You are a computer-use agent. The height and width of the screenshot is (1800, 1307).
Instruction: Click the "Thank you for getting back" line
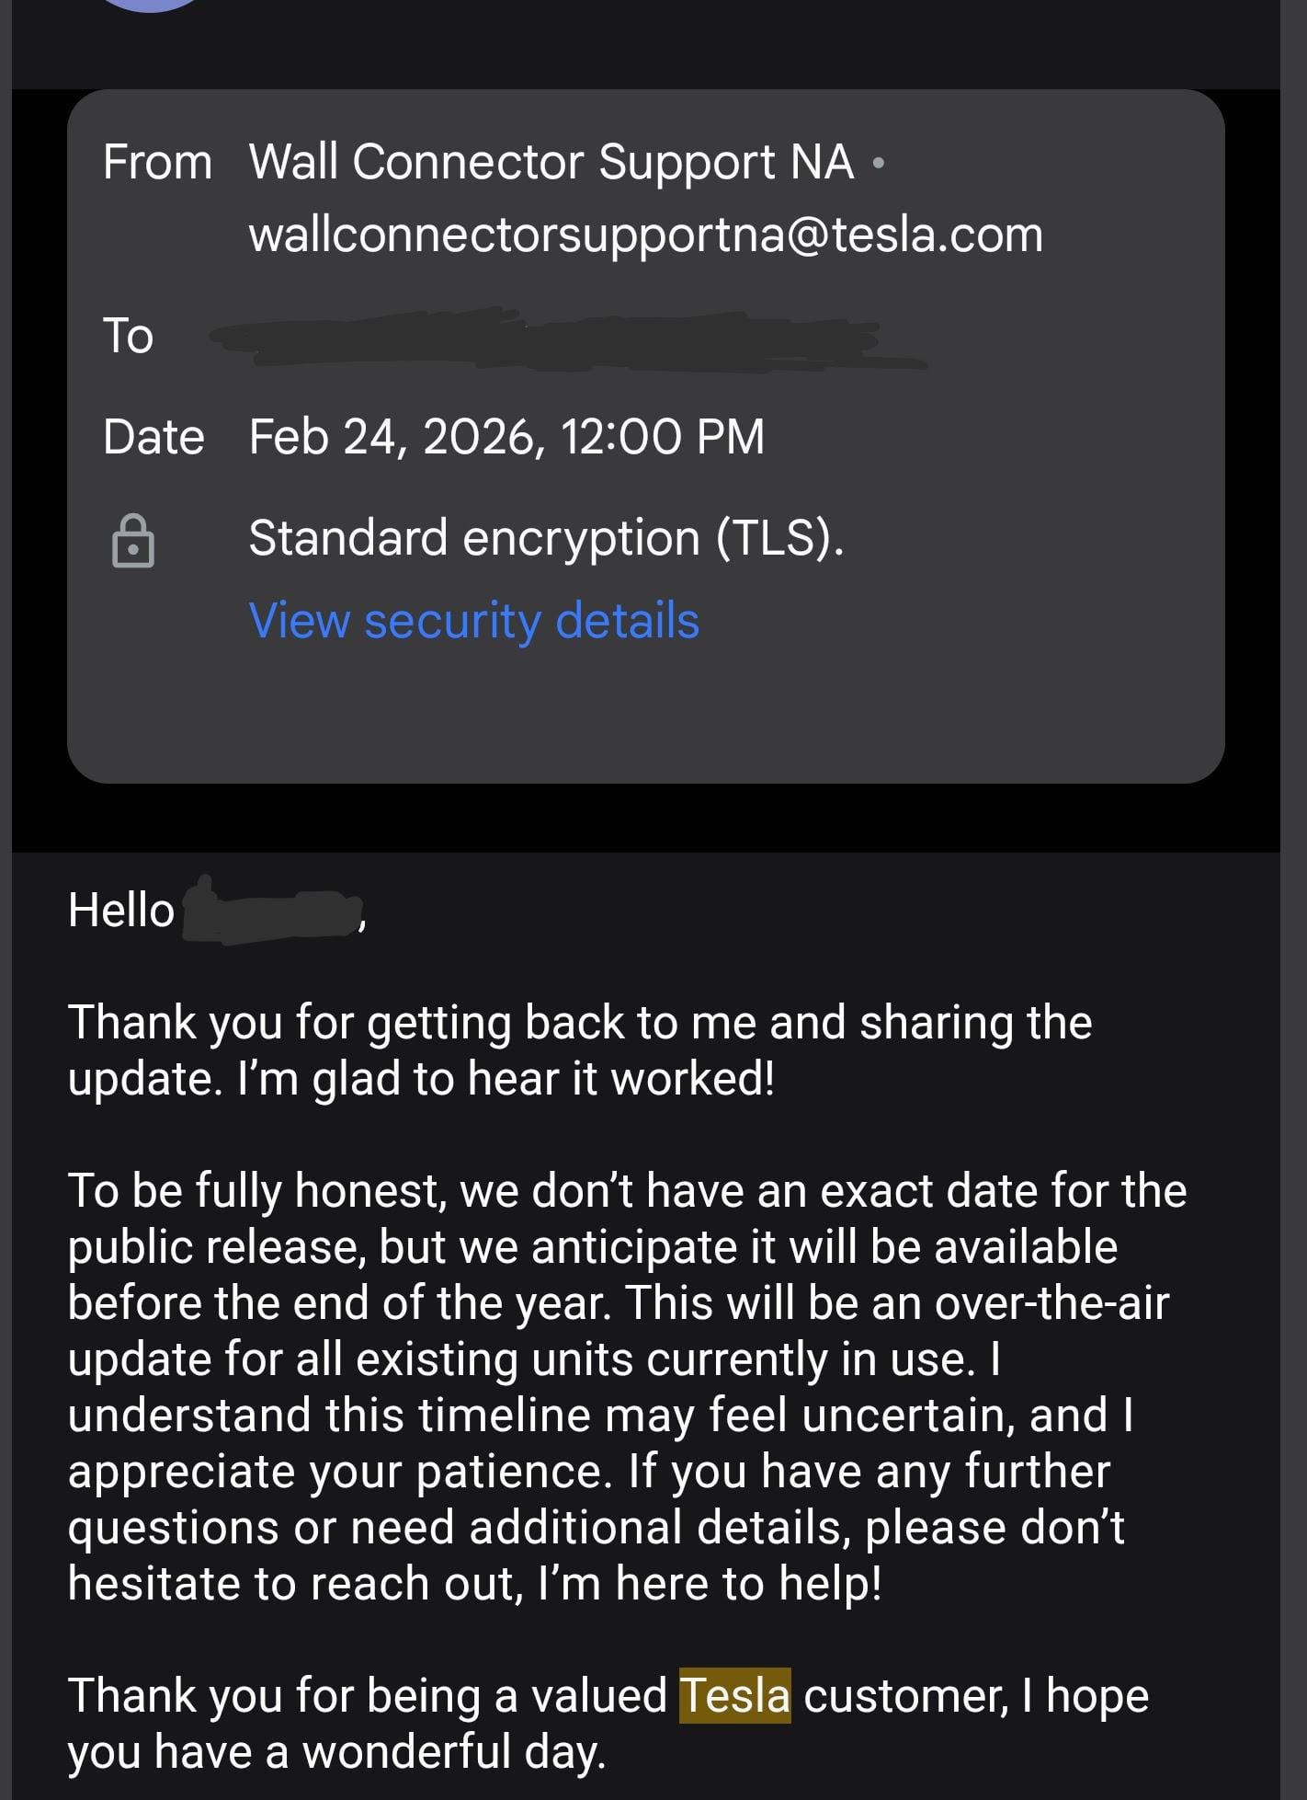click(x=579, y=1022)
